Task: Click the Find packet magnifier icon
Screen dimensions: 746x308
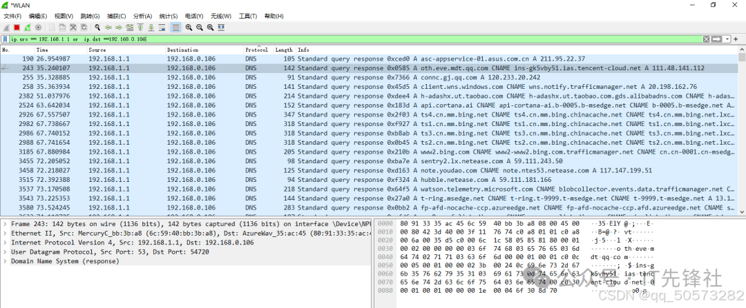Action: (x=97, y=27)
